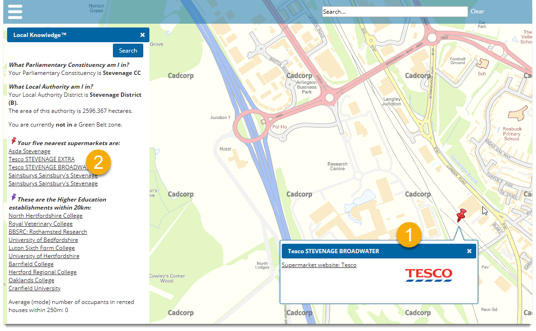Click the 'Football Ground' map label
Viewport: 536px width, 331px height.
[x=458, y=61]
